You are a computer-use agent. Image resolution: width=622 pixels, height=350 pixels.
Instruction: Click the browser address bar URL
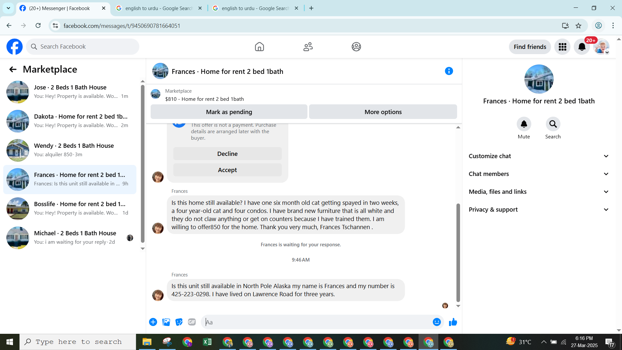pos(122,26)
